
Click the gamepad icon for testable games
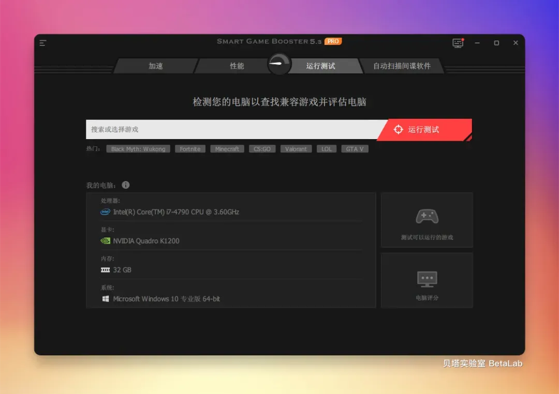pyautogui.click(x=426, y=216)
